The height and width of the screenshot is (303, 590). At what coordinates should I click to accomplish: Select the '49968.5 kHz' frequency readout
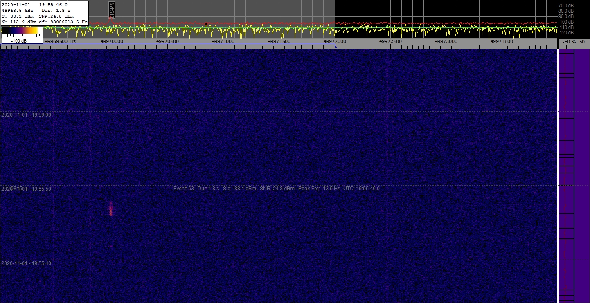[18, 10]
